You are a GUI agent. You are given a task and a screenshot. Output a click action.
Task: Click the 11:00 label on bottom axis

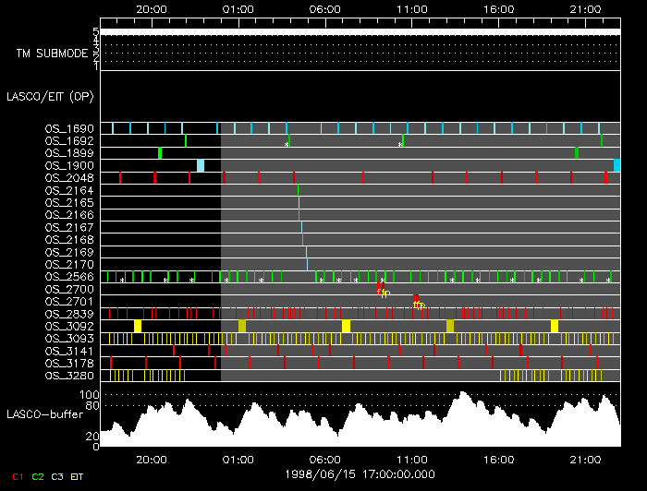pos(411,459)
